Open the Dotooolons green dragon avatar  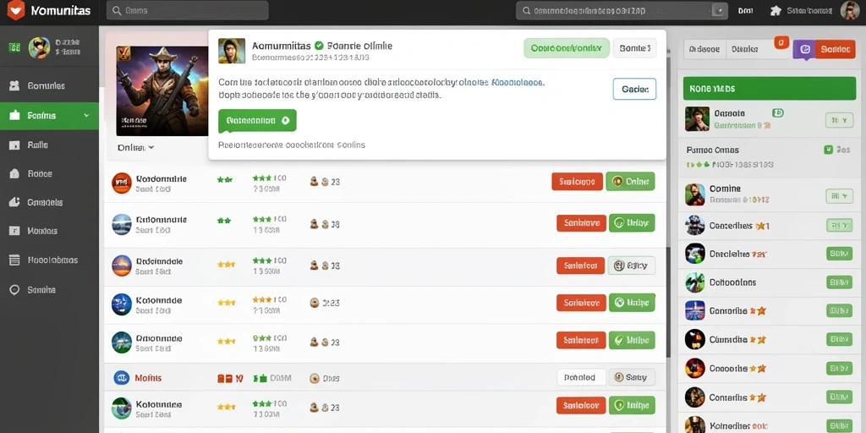[695, 282]
